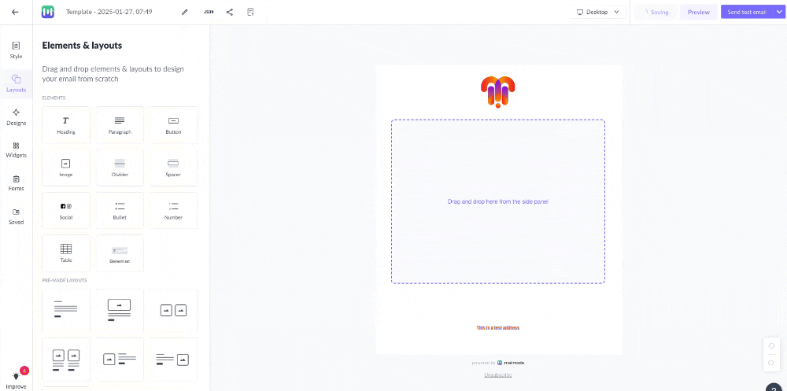This screenshot has width=787, height=391.
Task: Click the logo image in email canvas
Action: 498,92
